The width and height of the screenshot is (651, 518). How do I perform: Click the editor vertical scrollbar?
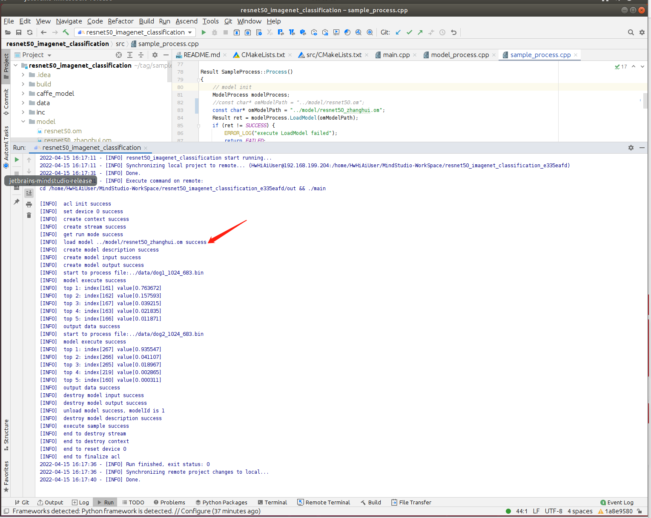[x=645, y=101]
